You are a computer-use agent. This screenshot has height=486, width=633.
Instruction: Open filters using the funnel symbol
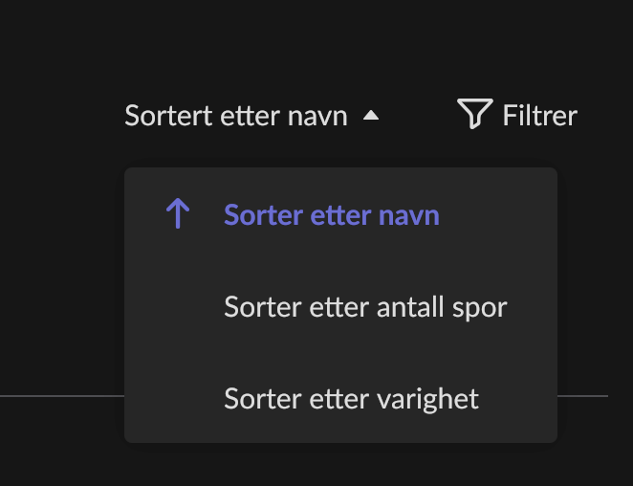point(473,114)
